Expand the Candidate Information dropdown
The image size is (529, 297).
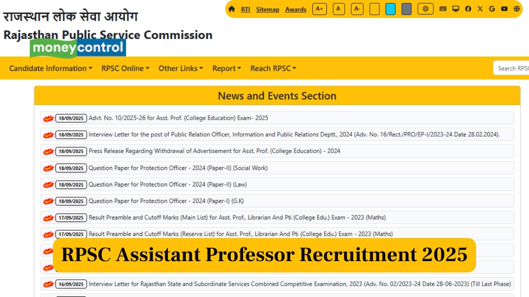pos(50,68)
